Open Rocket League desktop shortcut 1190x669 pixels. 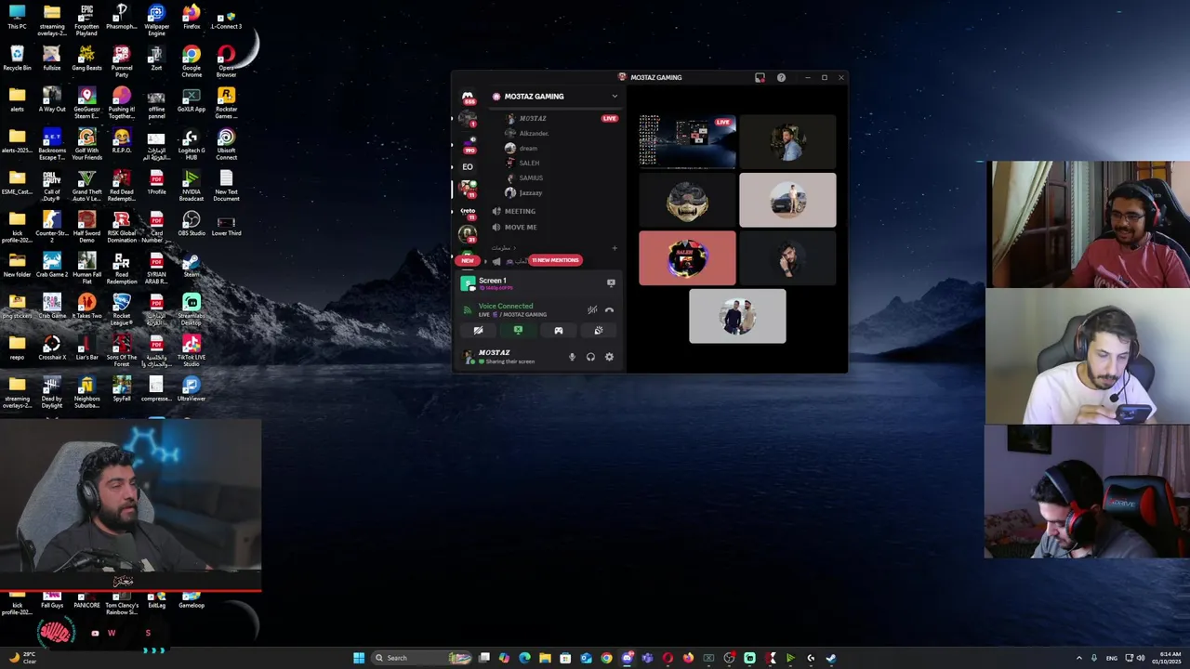(x=122, y=309)
